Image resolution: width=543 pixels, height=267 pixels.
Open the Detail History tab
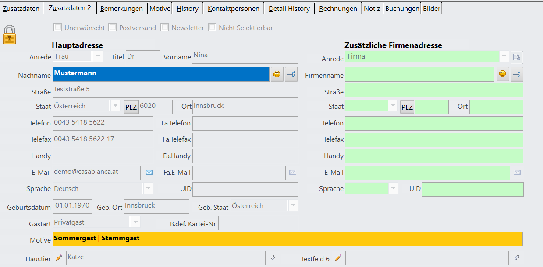(289, 9)
